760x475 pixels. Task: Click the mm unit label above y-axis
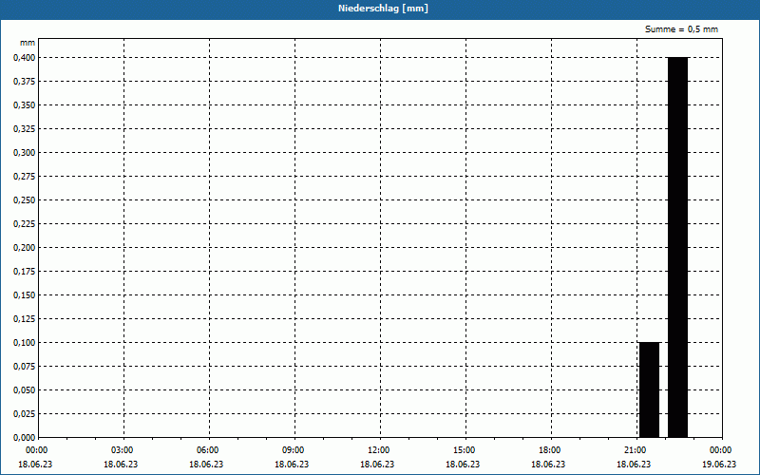pos(28,43)
